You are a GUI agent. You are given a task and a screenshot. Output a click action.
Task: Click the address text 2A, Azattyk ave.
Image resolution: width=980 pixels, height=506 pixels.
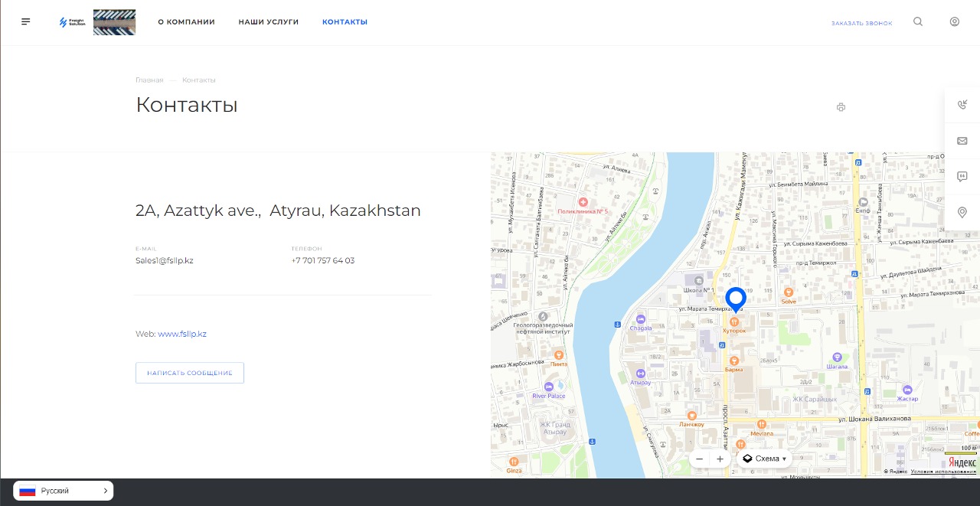(278, 211)
